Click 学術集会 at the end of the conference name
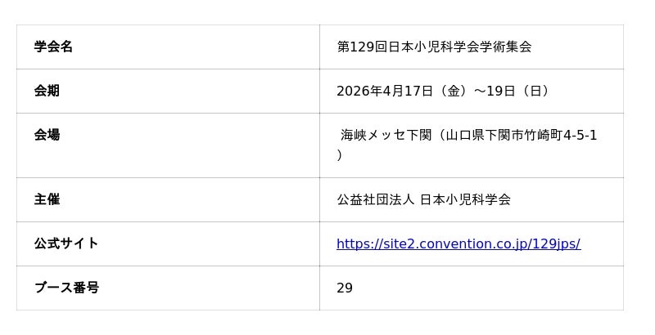 coord(506,47)
